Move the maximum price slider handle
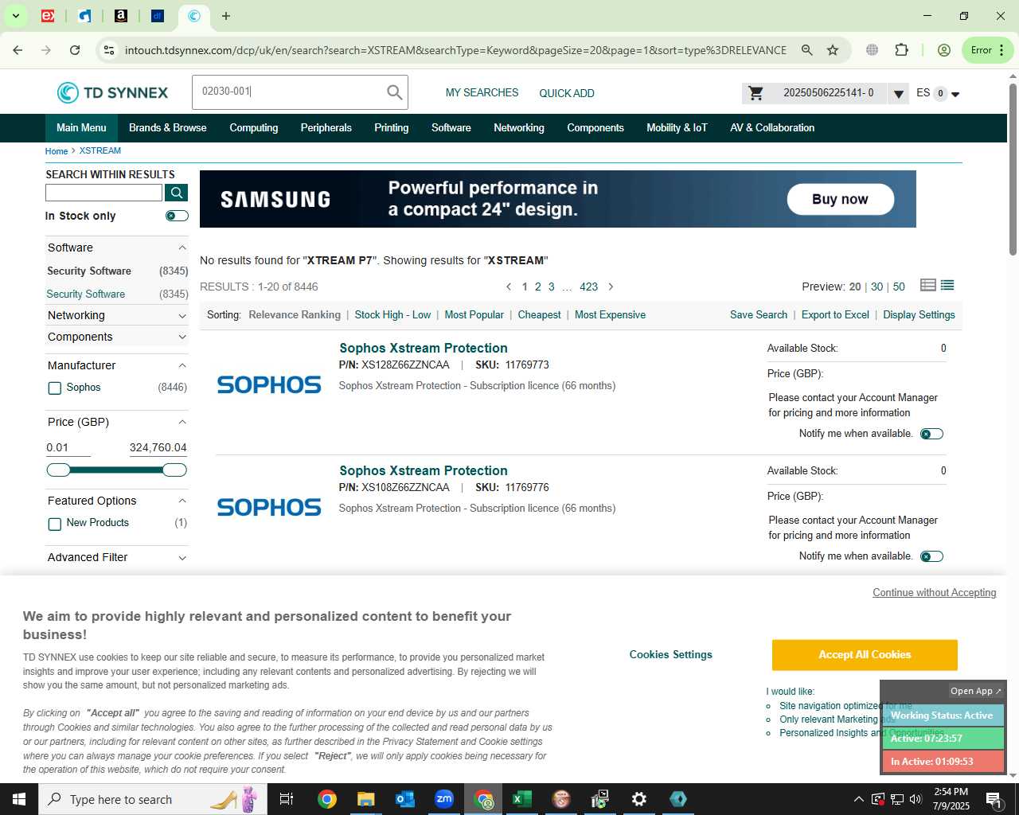The image size is (1019, 815). pos(175,470)
